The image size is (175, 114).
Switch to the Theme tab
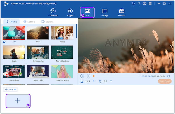pyautogui.click(x=11, y=22)
